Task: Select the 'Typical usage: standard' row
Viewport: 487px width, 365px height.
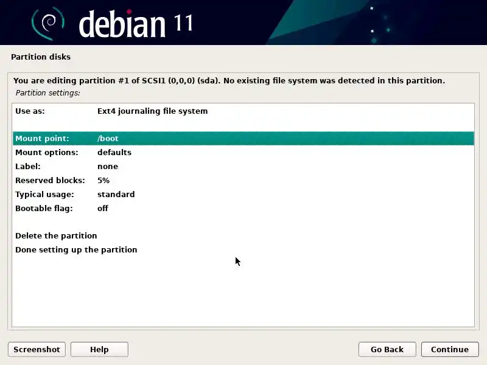Action: [x=243, y=194]
